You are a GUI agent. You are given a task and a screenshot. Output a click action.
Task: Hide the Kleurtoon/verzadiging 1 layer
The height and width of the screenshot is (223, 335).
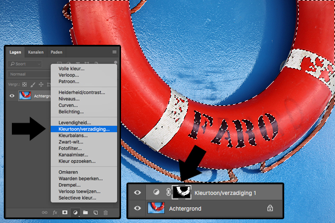pyautogui.click(x=136, y=193)
